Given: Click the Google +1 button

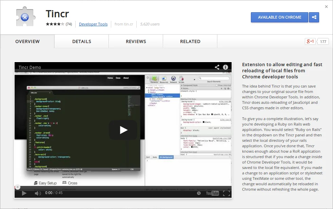Looking at the screenshot, I should (x=310, y=41).
